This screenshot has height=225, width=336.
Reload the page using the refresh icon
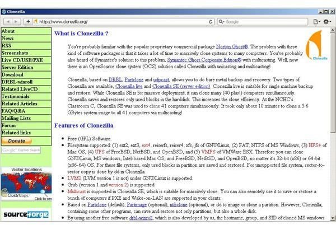[x=211, y=22]
